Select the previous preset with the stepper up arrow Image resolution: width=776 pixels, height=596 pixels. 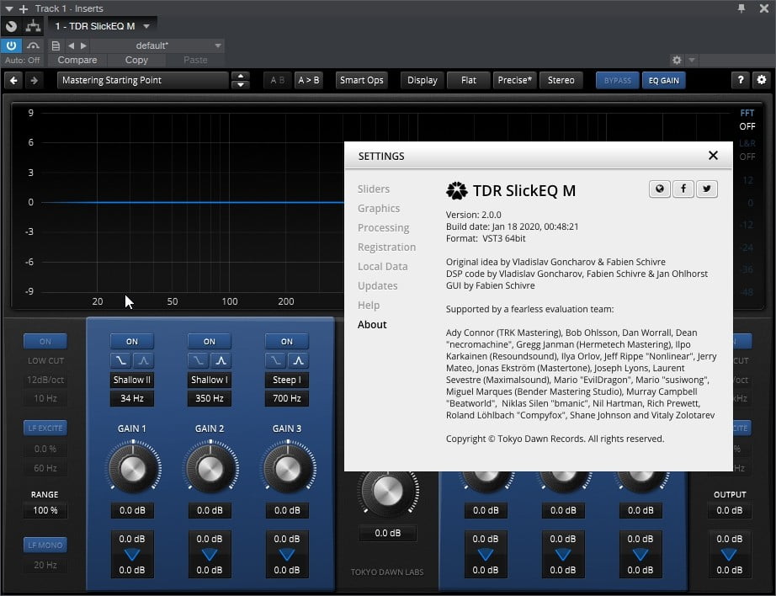coord(241,77)
